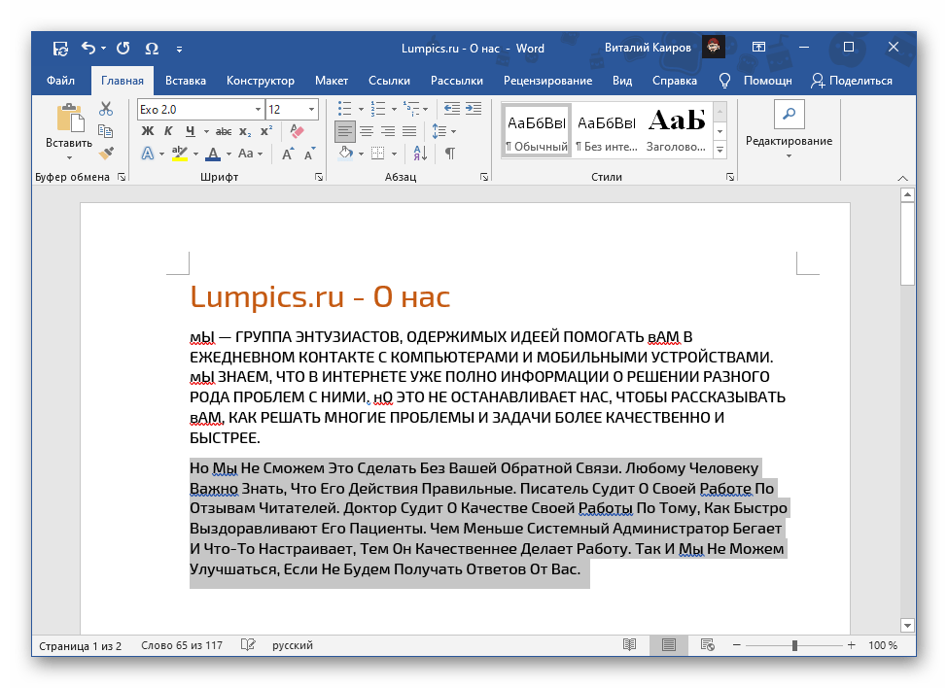Toggle underline formatting
Screen dimensions: 948x688
191,129
